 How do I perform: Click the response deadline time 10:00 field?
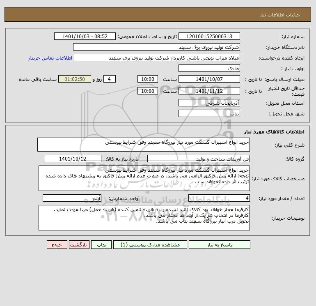(x=148, y=79)
